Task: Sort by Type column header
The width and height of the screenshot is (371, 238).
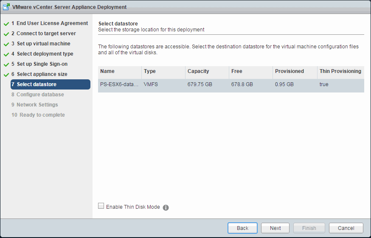Action: [x=163, y=71]
